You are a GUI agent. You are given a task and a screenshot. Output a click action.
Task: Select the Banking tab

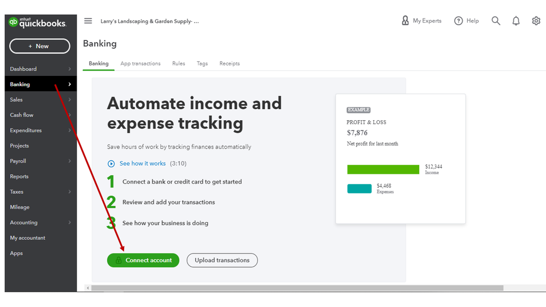(x=98, y=63)
